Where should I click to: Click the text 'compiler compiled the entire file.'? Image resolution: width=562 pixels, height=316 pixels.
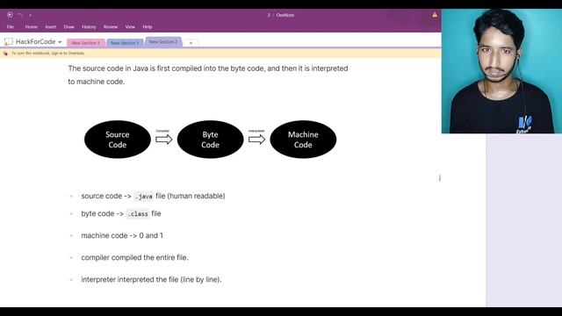point(134,257)
